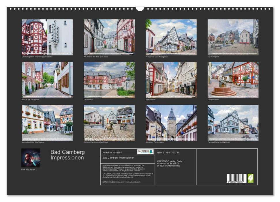The height and width of the screenshot is (202, 280).
Task: View the Denkmal der Camberger Ziege photo
Action: (109, 123)
